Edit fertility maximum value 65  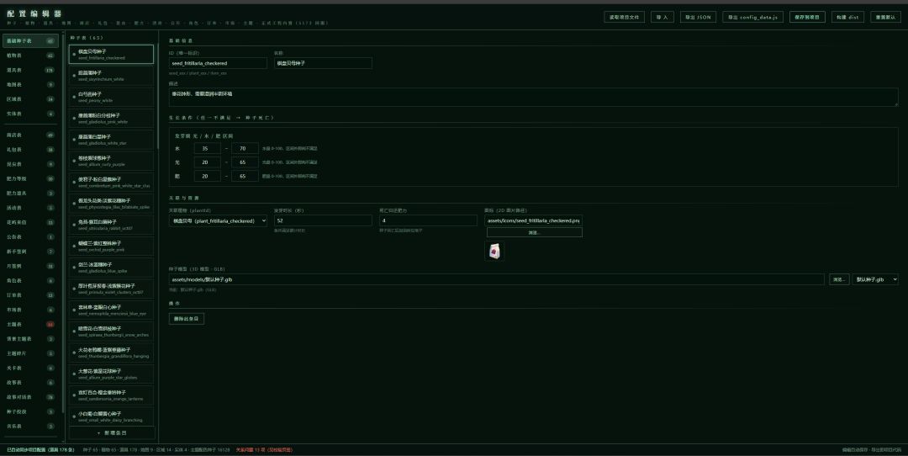coord(245,176)
